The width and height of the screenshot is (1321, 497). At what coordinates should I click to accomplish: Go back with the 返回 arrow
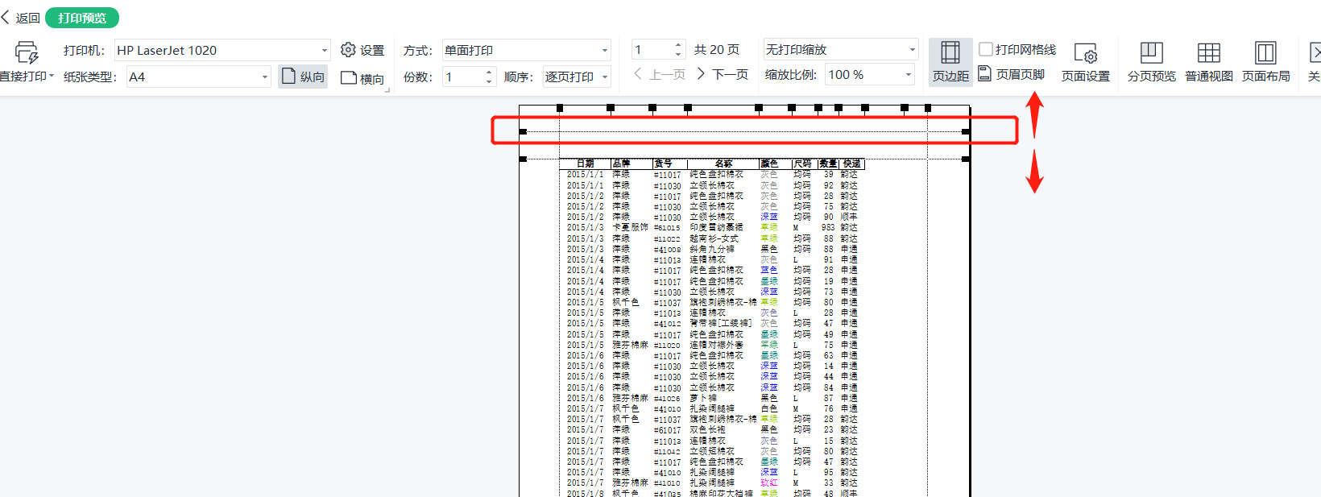point(21,18)
